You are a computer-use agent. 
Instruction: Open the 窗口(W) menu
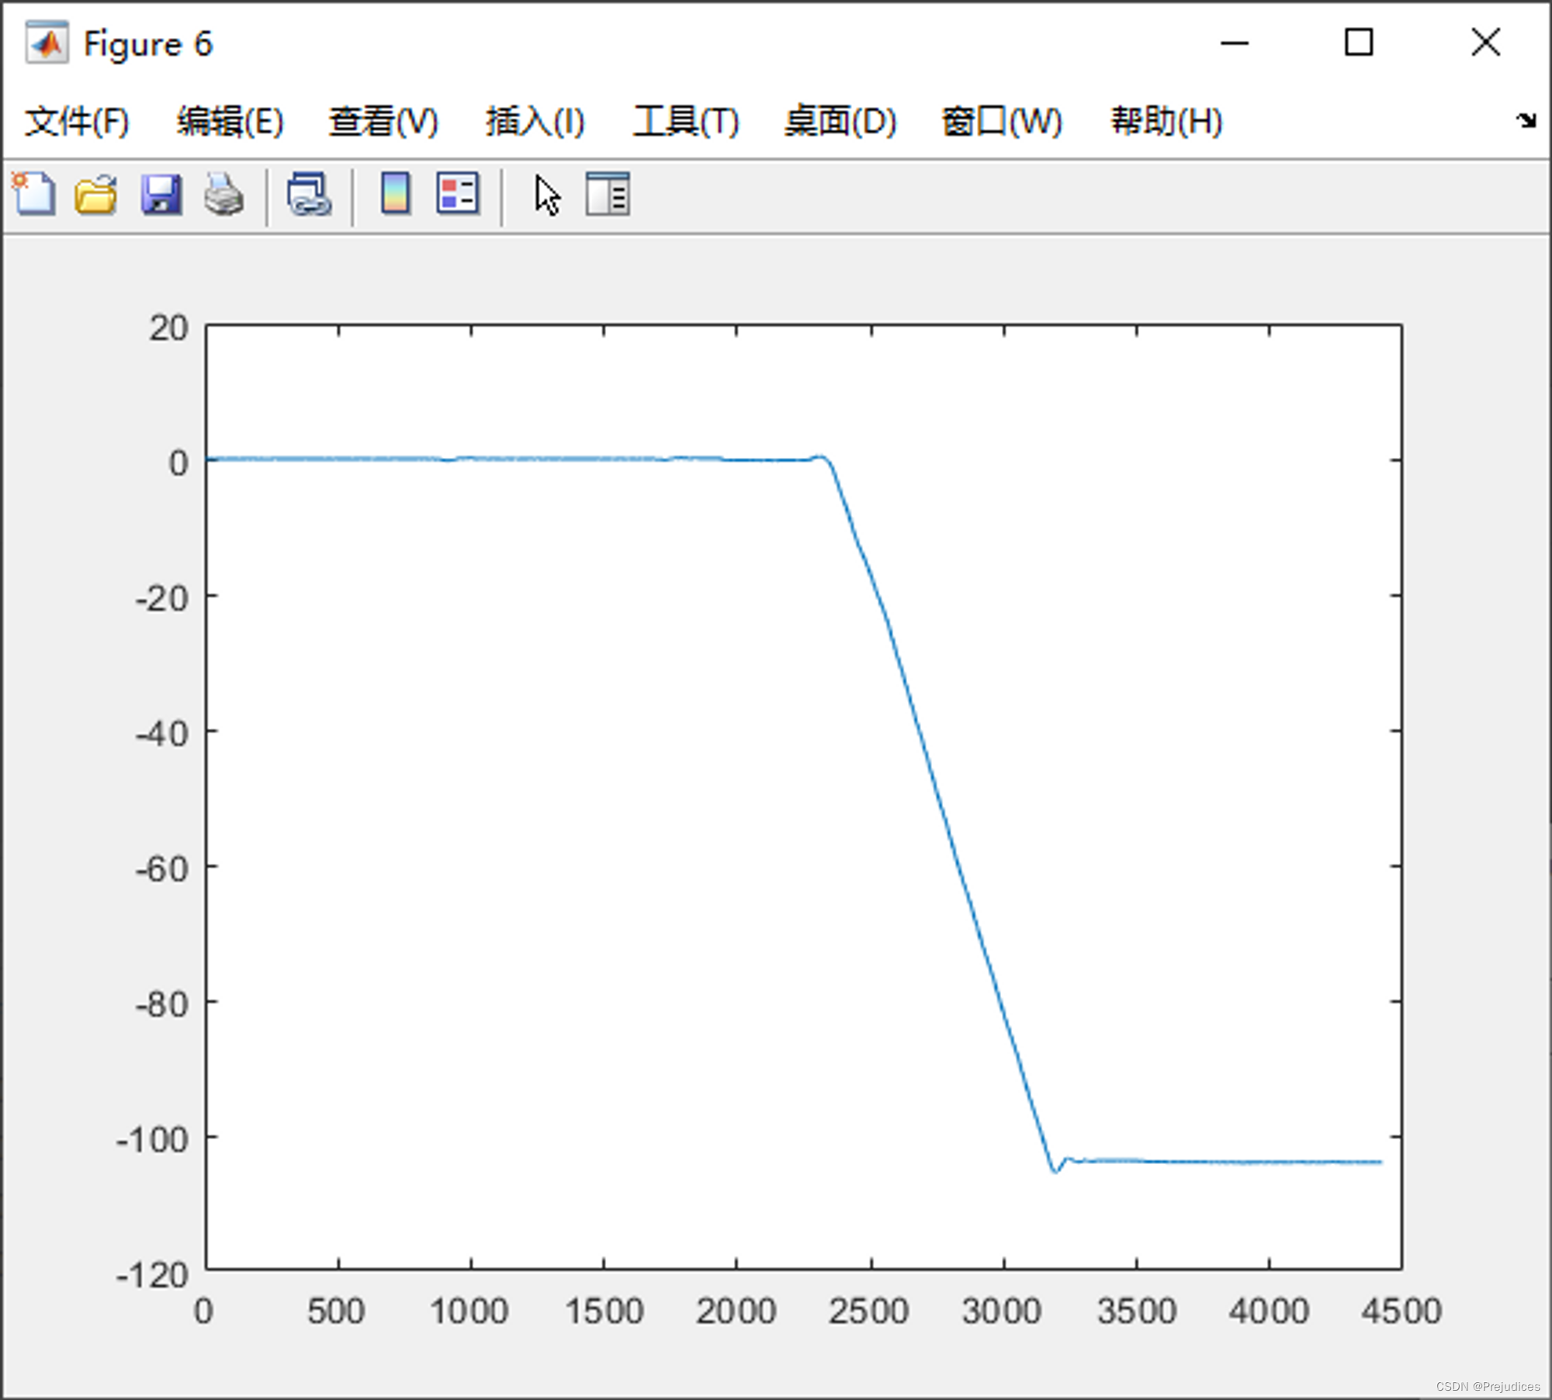(x=1002, y=121)
